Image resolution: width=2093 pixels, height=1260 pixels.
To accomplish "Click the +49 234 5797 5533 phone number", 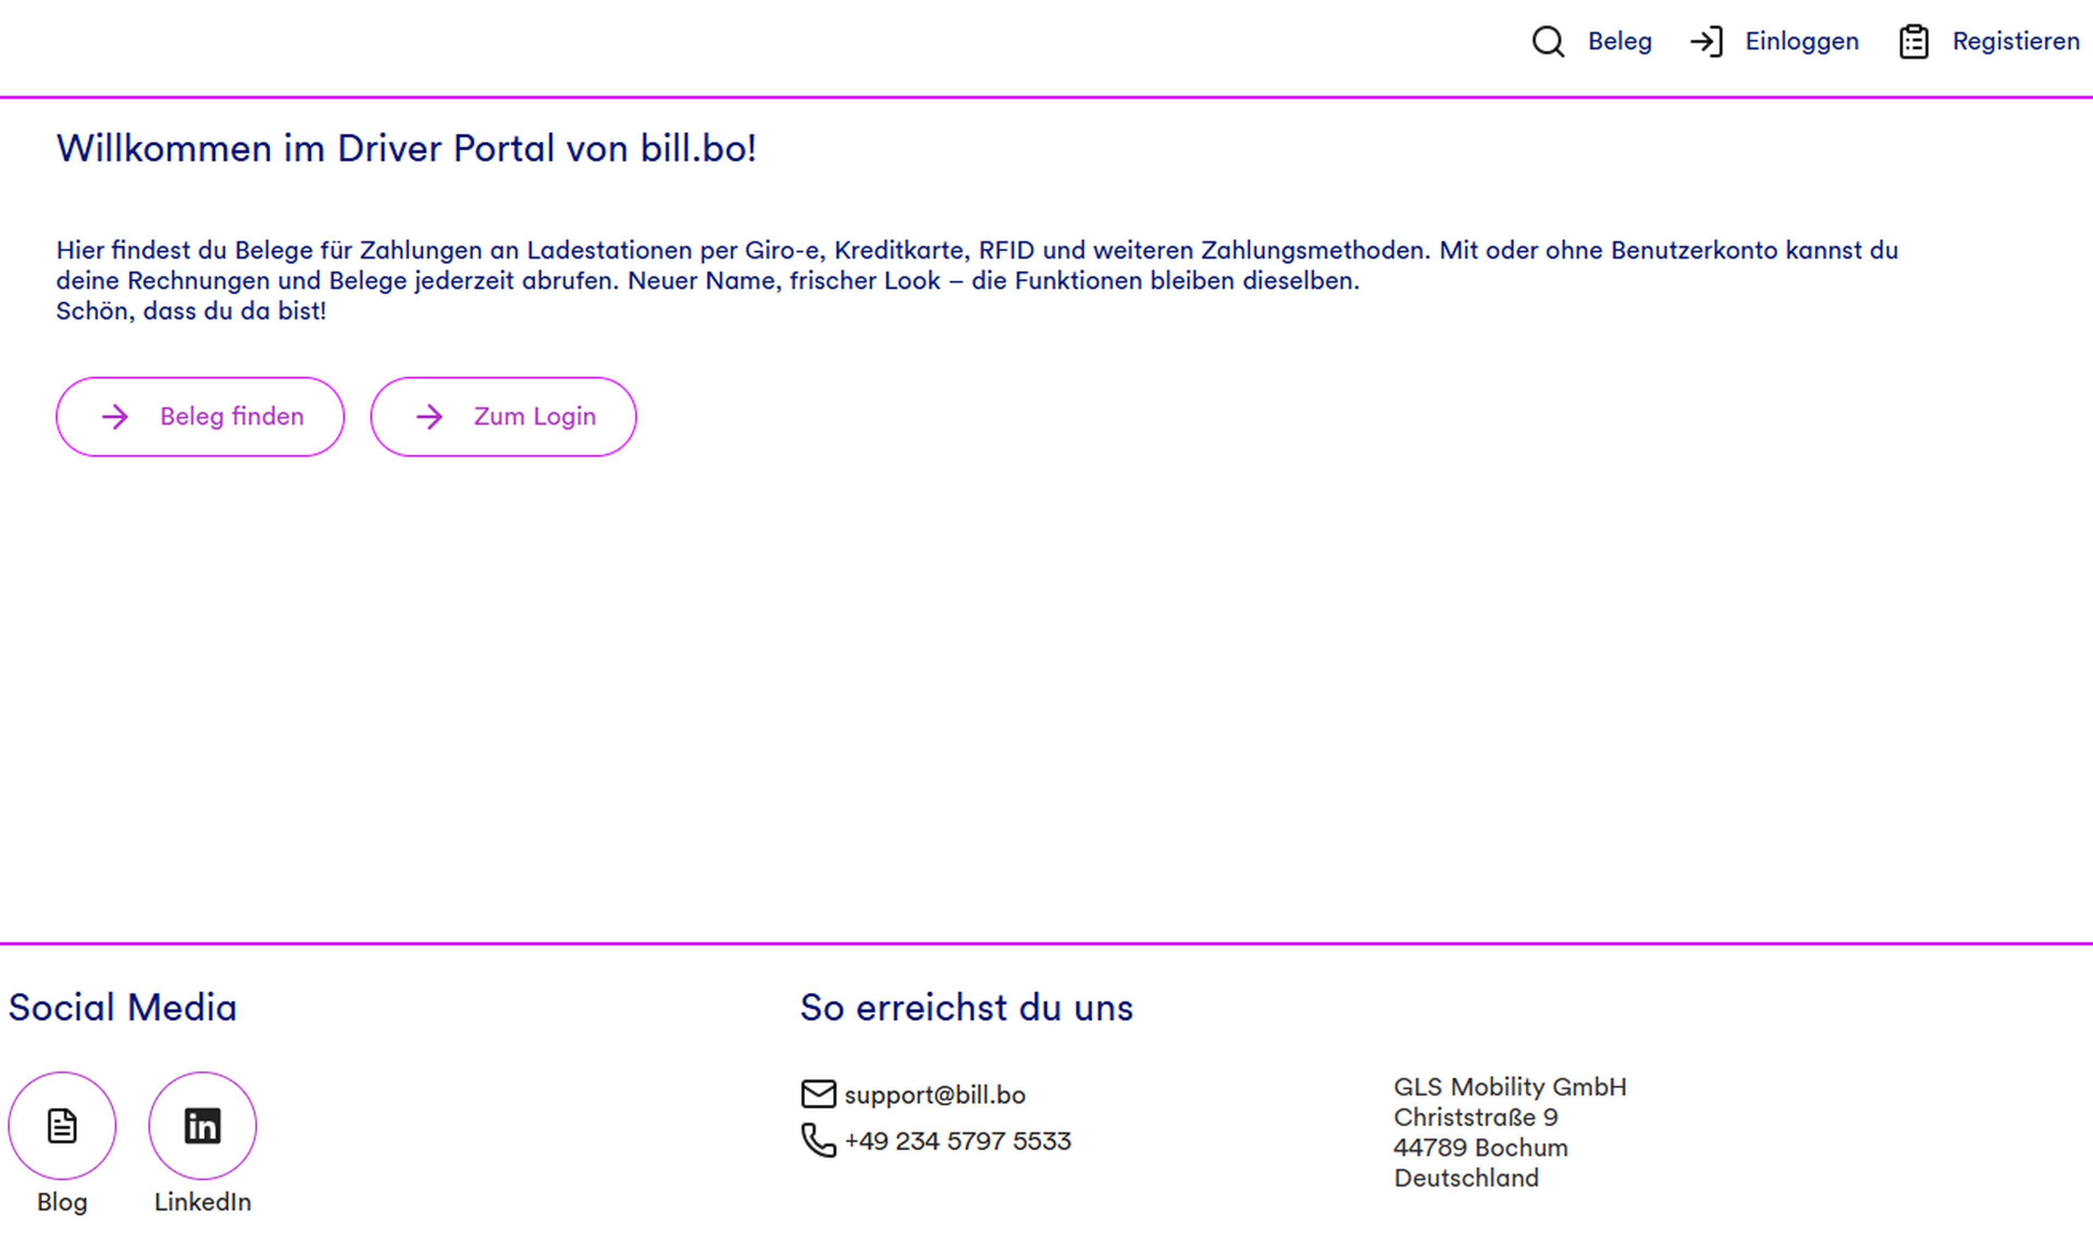I will (x=957, y=1140).
